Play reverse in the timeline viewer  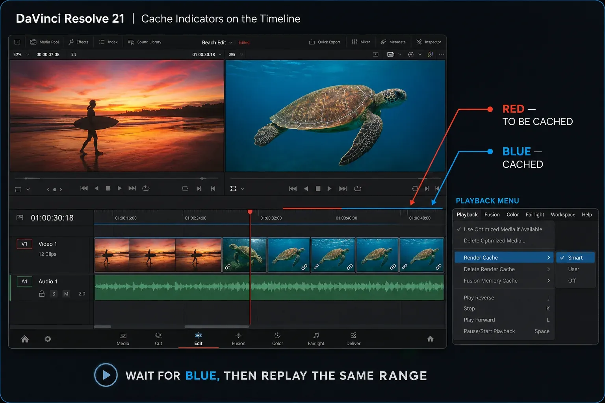coord(306,189)
